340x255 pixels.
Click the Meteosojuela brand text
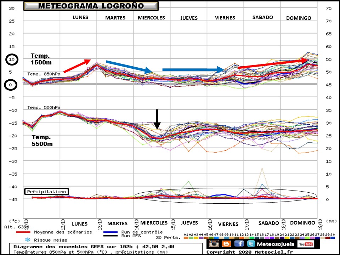coord(276,244)
